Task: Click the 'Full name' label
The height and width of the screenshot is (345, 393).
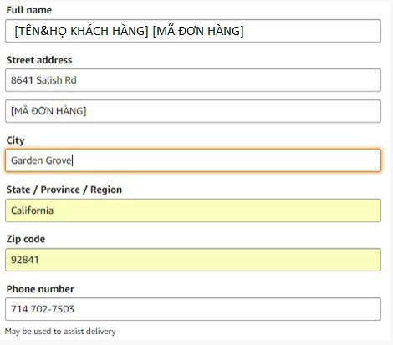Action: pos(29,10)
